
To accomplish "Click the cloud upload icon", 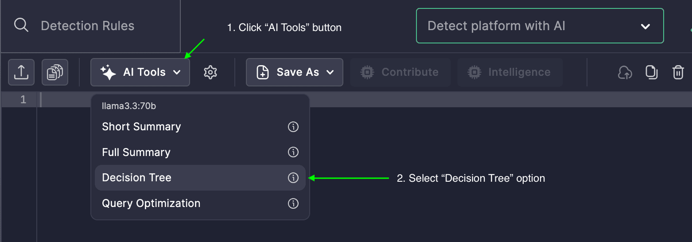I will pos(625,72).
